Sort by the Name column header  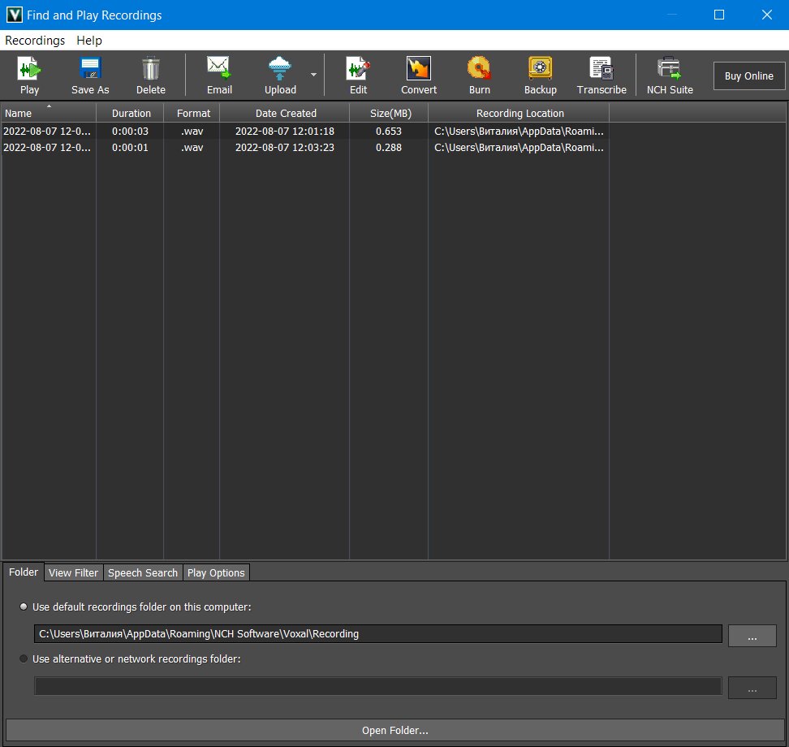(49, 113)
